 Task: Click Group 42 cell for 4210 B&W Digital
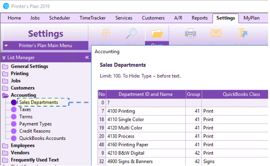point(194,153)
